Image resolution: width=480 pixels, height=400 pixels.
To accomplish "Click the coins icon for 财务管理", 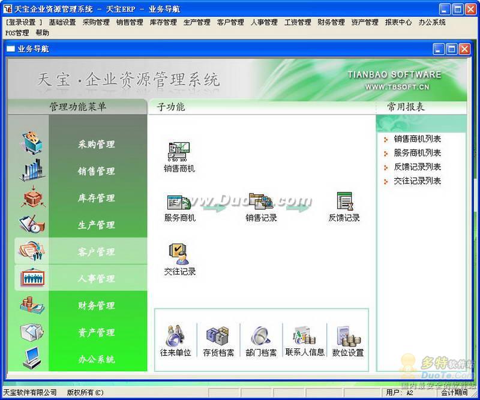I will pos(32,305).
